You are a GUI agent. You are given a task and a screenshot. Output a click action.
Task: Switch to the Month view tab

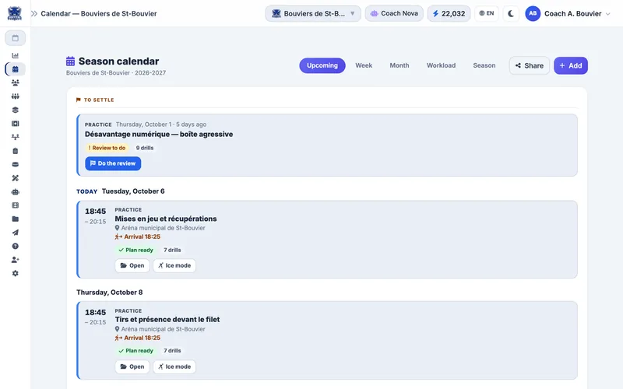tap(399, 65)
